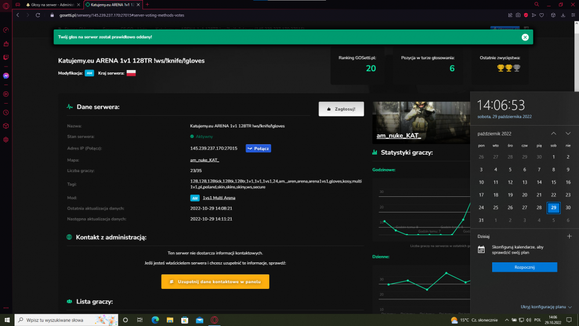Click the padlock site security icon
Screen dimensions: 579x326
(52, 15)
